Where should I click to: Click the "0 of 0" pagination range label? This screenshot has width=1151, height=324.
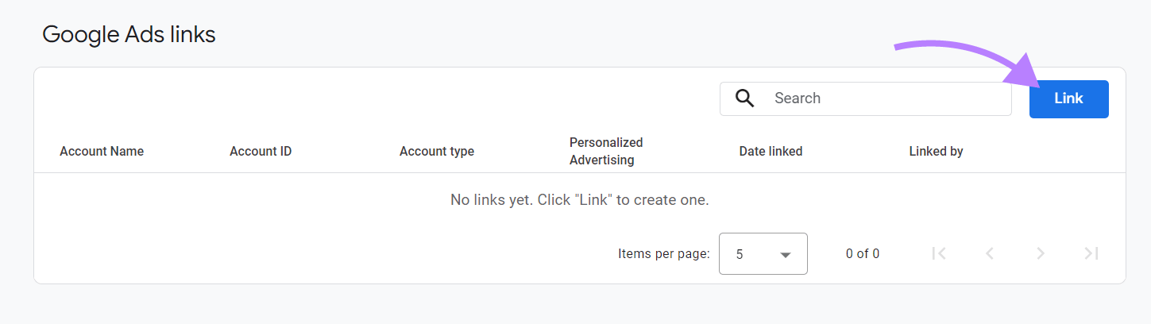pos(862,254)
